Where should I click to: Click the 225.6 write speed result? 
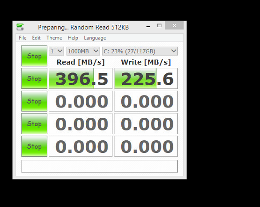coord(146,78)
